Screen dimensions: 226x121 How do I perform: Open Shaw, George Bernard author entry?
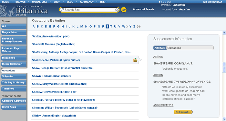(63, 68)
